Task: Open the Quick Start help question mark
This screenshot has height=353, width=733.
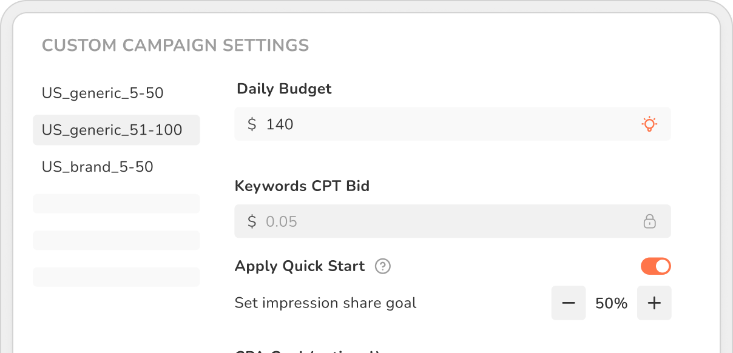Action: 382,266
